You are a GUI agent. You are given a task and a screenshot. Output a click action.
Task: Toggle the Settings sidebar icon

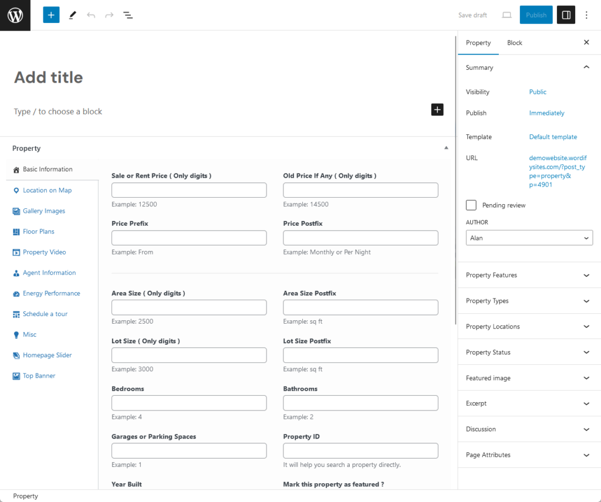(x=566, y=15)
